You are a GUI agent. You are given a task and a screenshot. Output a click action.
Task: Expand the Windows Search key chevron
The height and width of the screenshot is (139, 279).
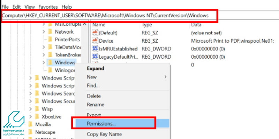pos(31,93)
